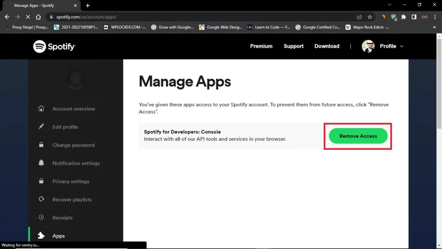Click the browser back arrow
Image resolution: width=442 pixels, height=249 pixels.
[x=7, y=17]
